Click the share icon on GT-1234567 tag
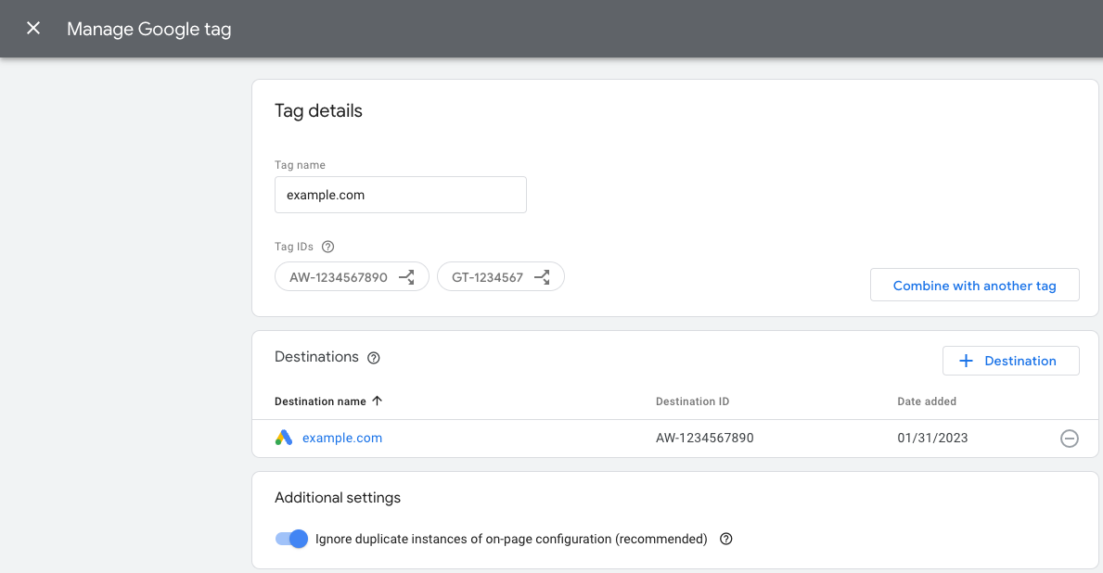1103x573 pixels. coord(542,275)
